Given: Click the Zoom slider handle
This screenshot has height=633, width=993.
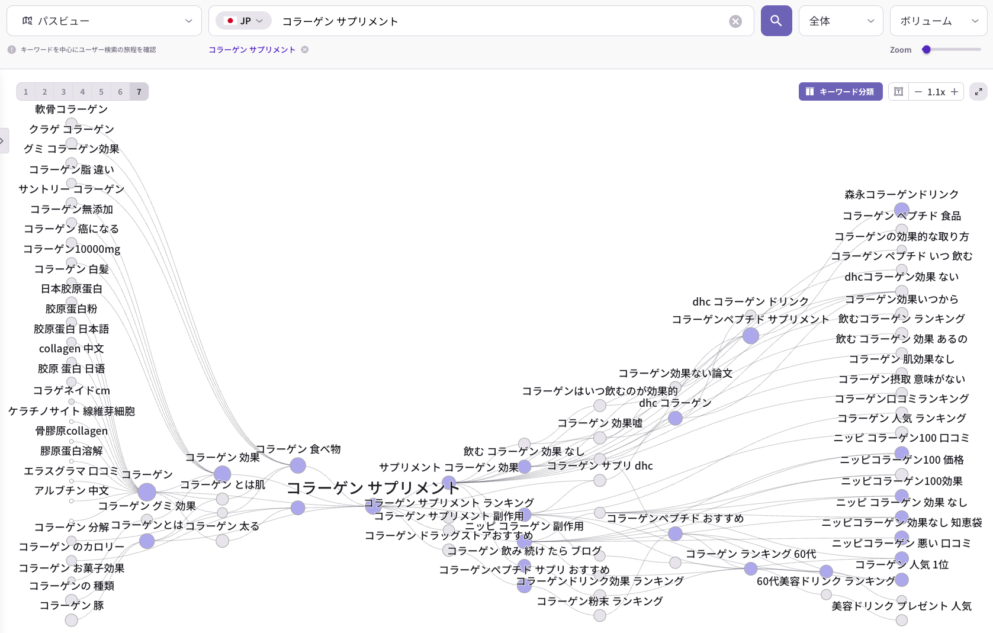Looking at the screenshot, I should point(927,50).
